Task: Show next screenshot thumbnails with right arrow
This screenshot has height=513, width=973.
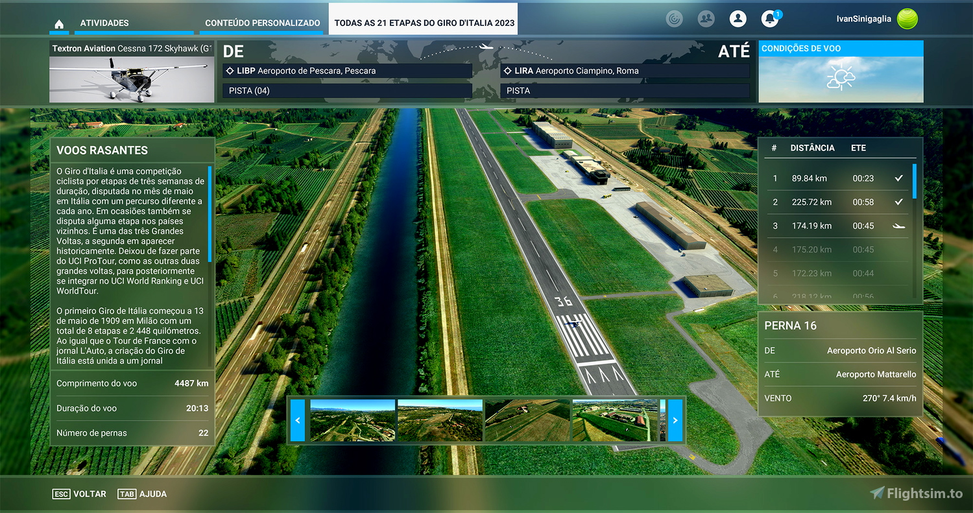Action: click(675, 420)
